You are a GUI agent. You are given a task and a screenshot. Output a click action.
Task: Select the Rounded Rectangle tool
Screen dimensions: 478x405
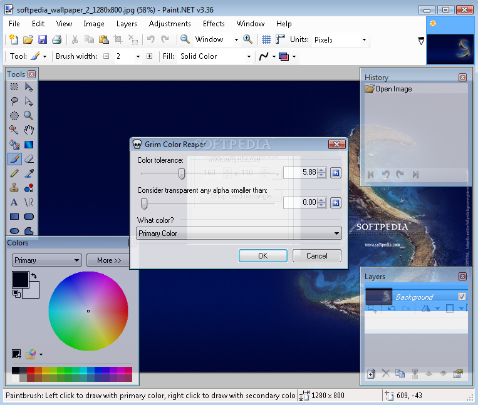click(29, 217)
